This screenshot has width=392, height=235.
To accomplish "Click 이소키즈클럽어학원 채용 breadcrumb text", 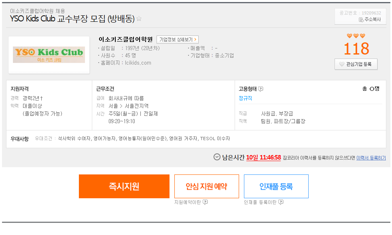I will pos(38,11).
